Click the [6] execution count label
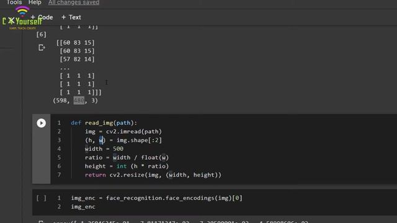This screenshot has width=397, height=223. coord(42,35)
